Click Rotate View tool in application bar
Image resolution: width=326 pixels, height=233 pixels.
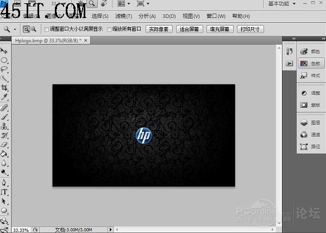point(104,4)
